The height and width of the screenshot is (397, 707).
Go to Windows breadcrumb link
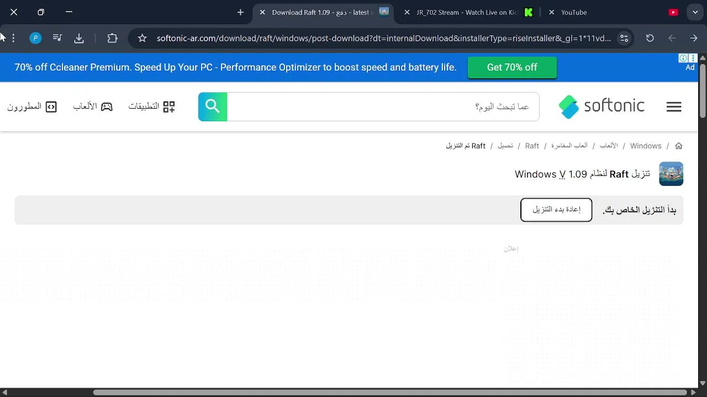point(646,146)
